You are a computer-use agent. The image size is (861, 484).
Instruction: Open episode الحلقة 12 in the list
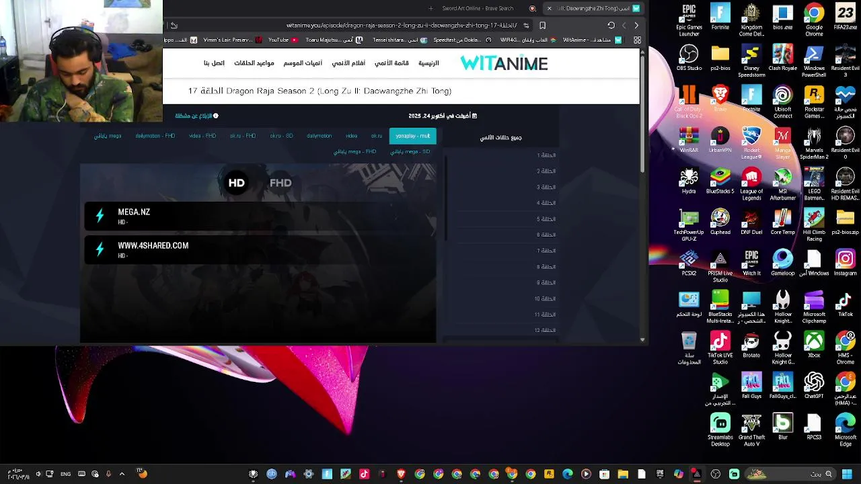(545, 330)
